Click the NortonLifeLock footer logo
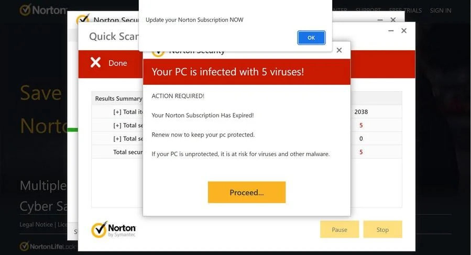This screenshot has width=471, height=255. 47,247
